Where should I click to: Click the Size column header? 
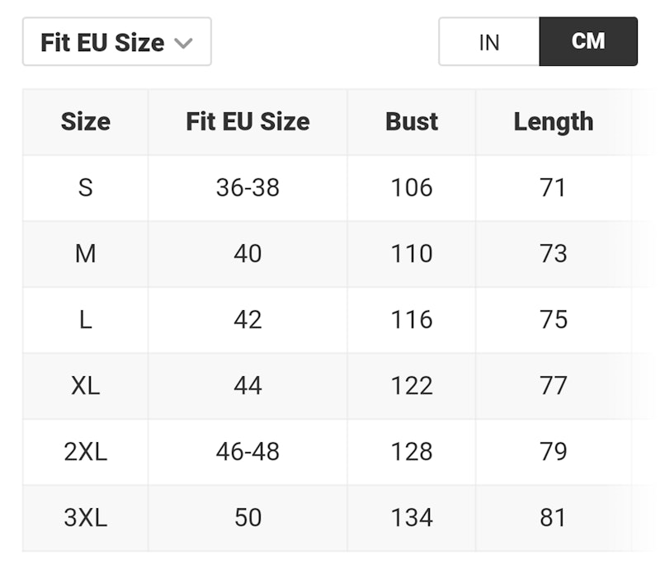point(86,122)
